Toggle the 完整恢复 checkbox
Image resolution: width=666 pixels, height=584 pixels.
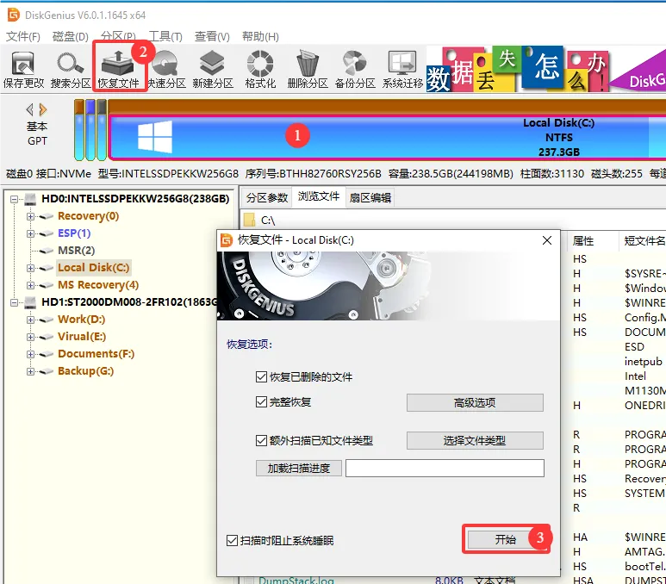(x=261, y=401)
